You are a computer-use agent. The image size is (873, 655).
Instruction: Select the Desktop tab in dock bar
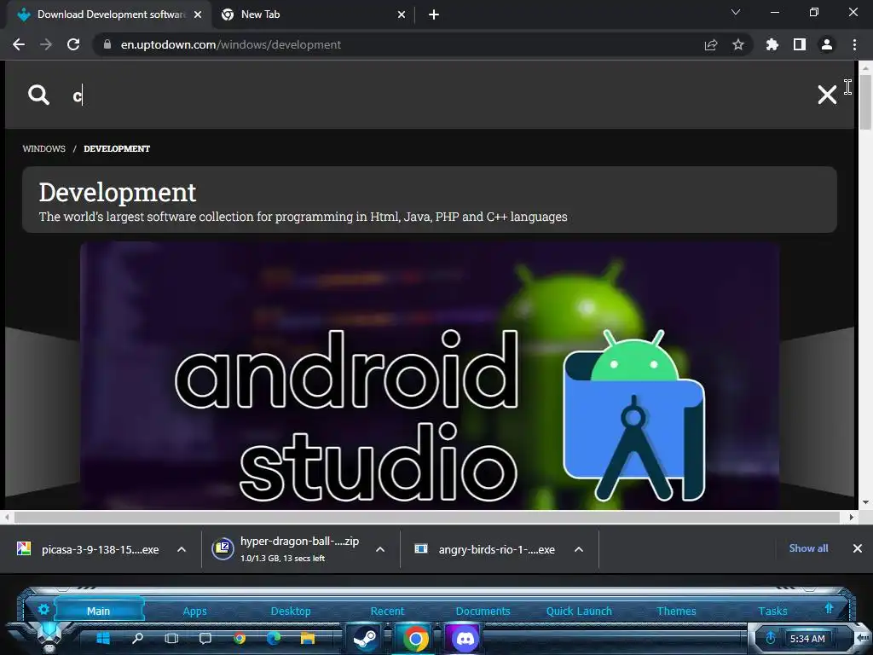tap(291, 611)
